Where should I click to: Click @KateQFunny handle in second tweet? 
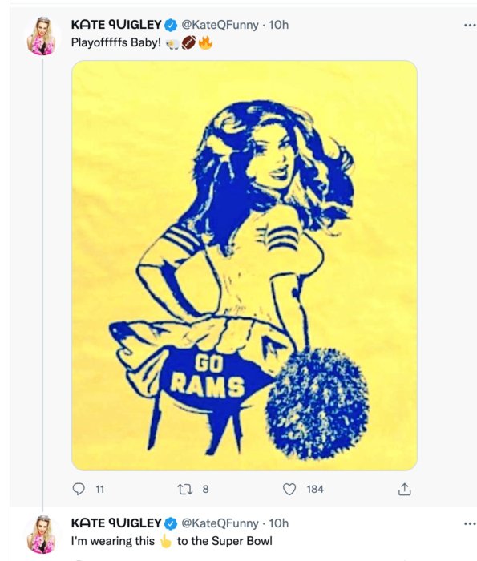coord(220,523)
